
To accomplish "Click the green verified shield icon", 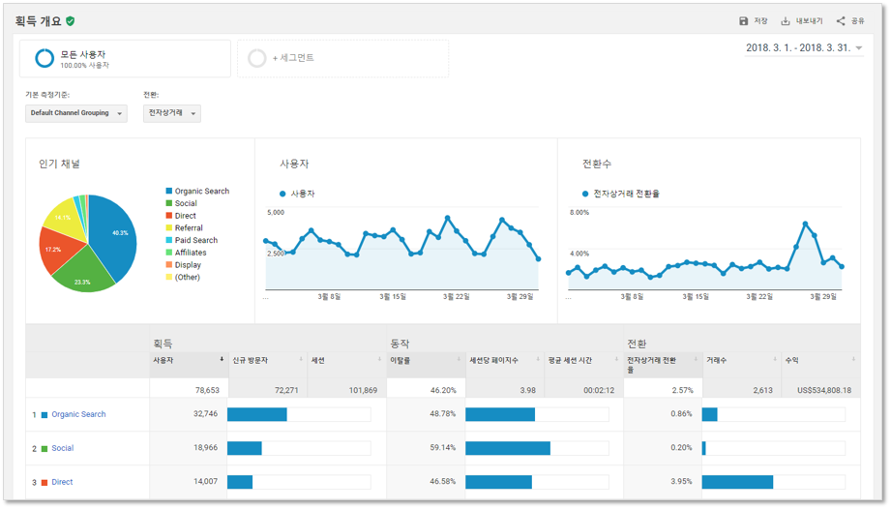I will (71, 21).
